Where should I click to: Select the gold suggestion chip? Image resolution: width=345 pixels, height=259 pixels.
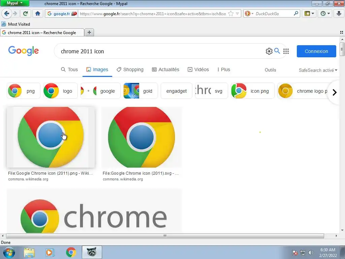tap(140, 91)
